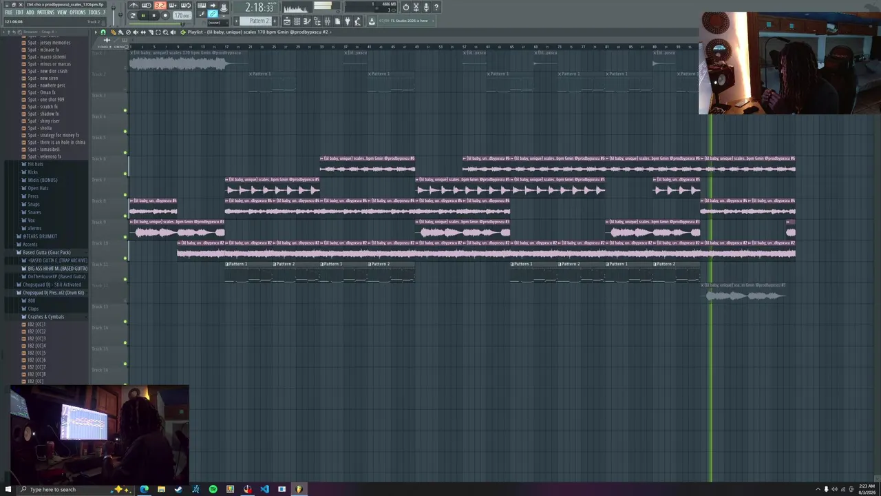Select the Slip tool in playlist toolbar

pyautogui.click(x=143, y=32)
